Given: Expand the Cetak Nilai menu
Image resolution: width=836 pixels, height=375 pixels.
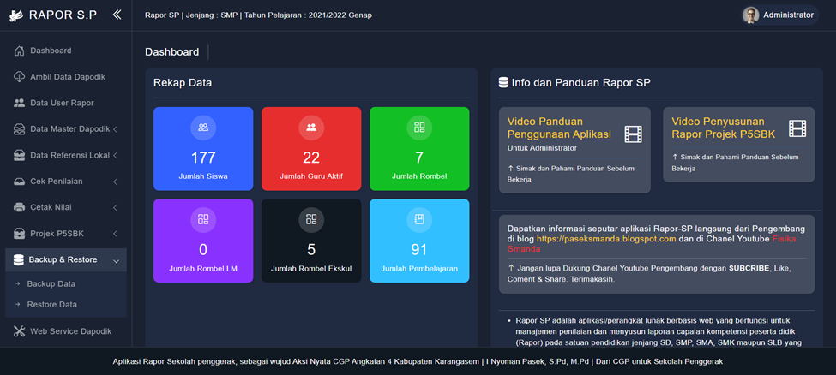Looking at the screenshot, I should tap(115, 207).
